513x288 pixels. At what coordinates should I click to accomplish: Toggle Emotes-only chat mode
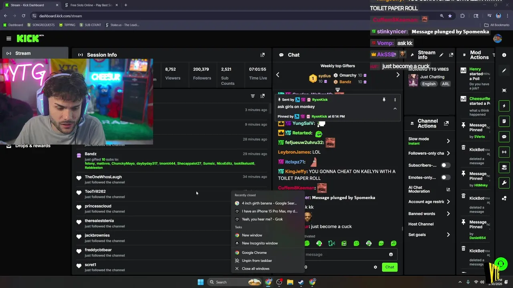[446, 178]
